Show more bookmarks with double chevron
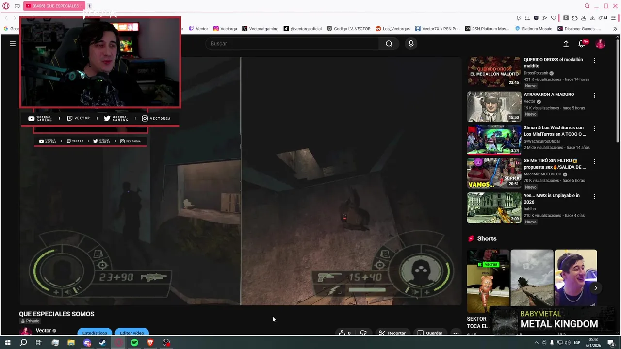Screen dimensions: 621x349 pyautogui.click(x=615, y=29)
